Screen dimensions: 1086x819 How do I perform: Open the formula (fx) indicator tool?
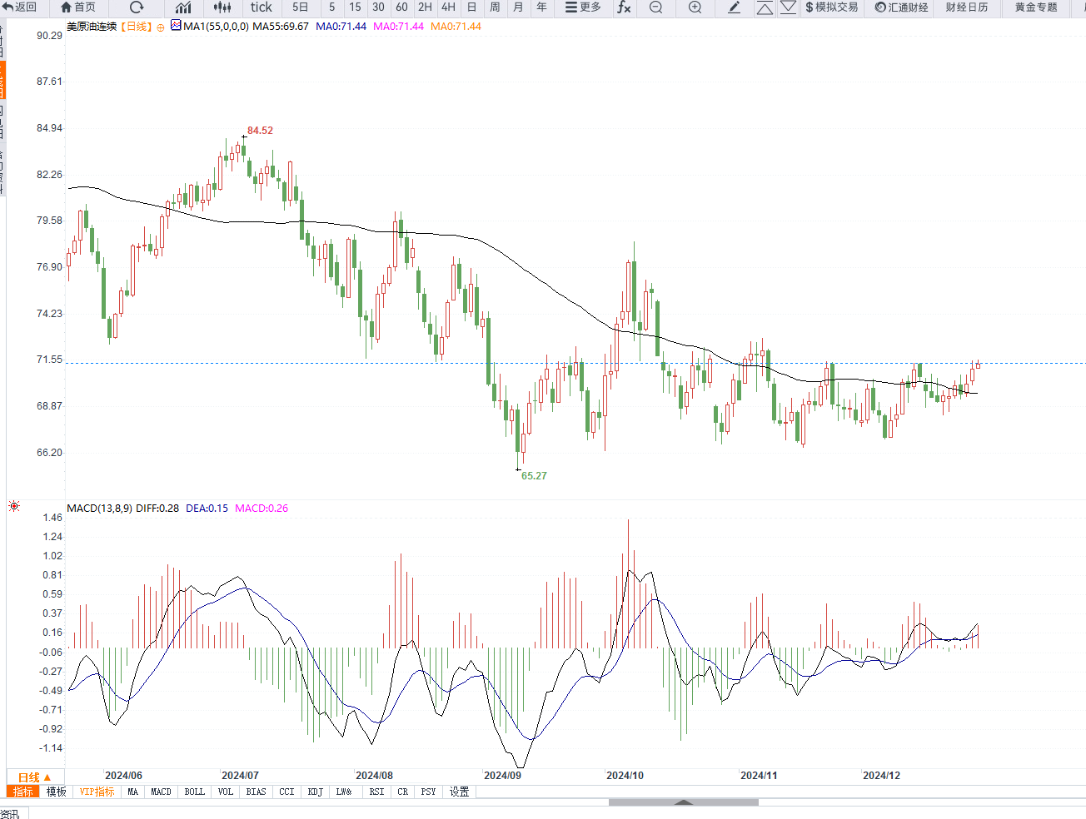(623, 7)
